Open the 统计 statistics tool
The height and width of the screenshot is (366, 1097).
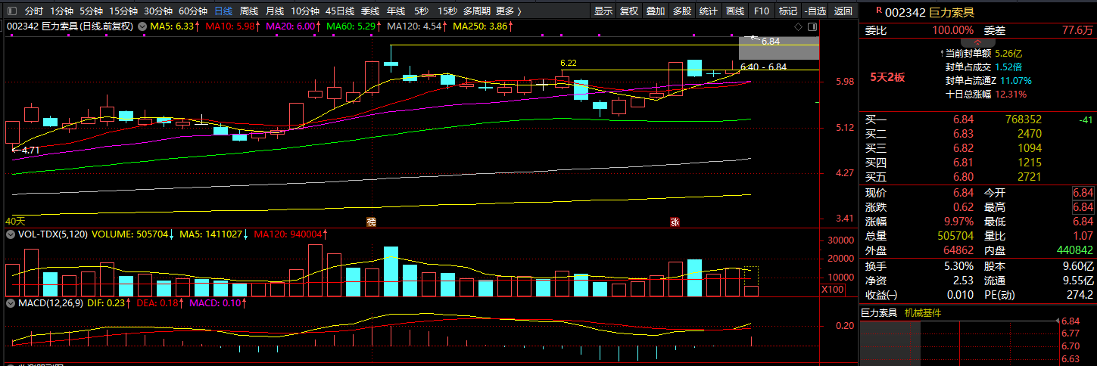709,11
